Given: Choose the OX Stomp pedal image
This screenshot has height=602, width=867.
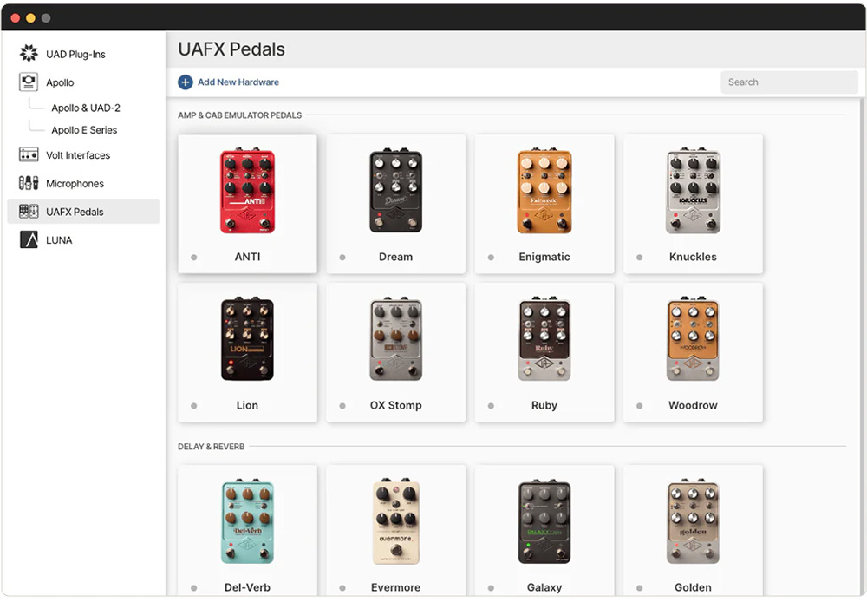Looking at the screenshot, I should click(396, 339).
